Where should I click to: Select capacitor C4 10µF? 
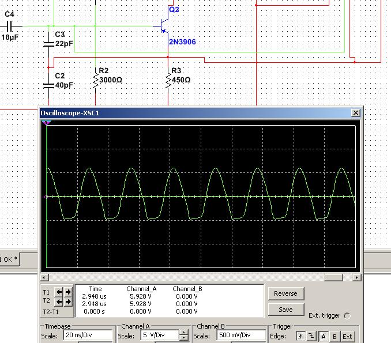9,26
